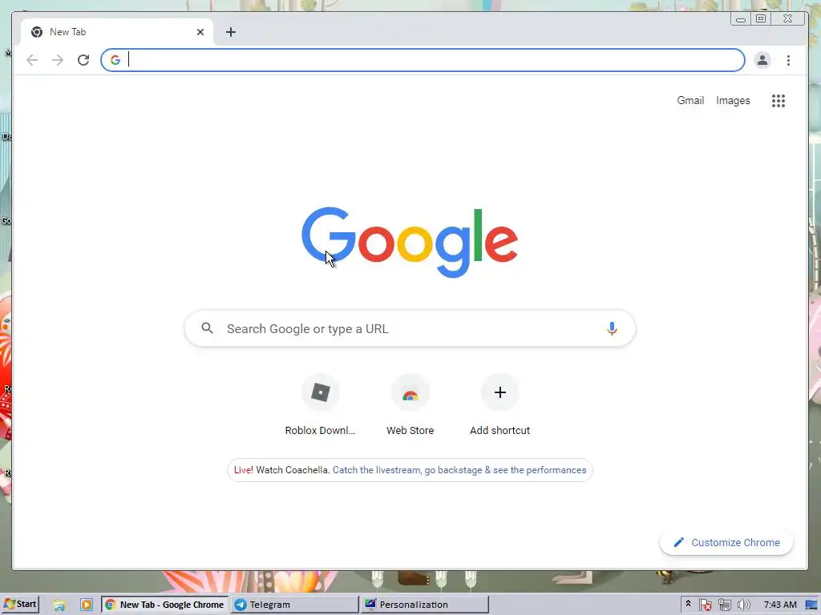Open Gmail link
Screen dimensions: 821x615
tap(690, 100)
